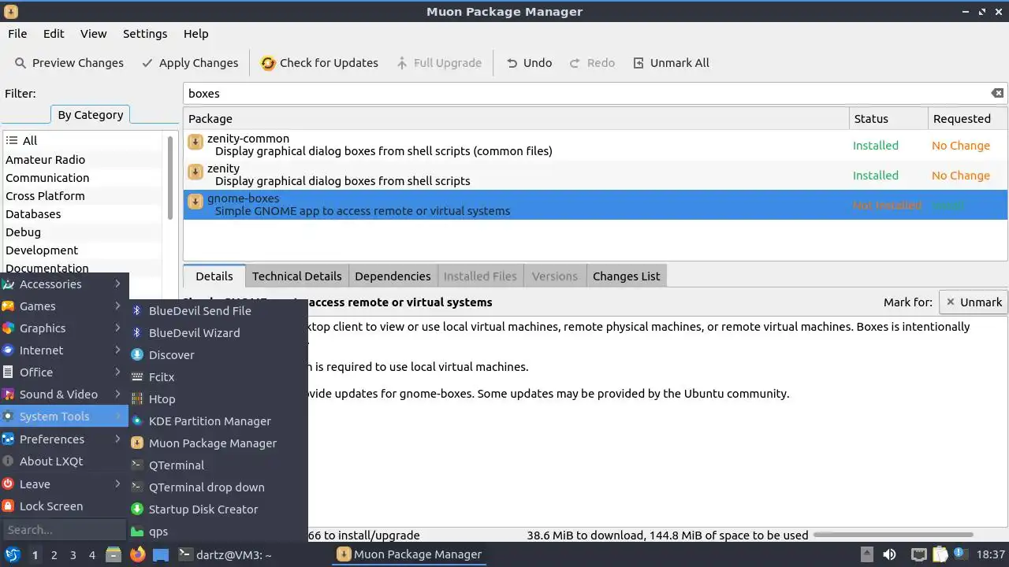Expand the Leave submenu
This screenshot has width=1009, height=567.
[x=64, y=484]
